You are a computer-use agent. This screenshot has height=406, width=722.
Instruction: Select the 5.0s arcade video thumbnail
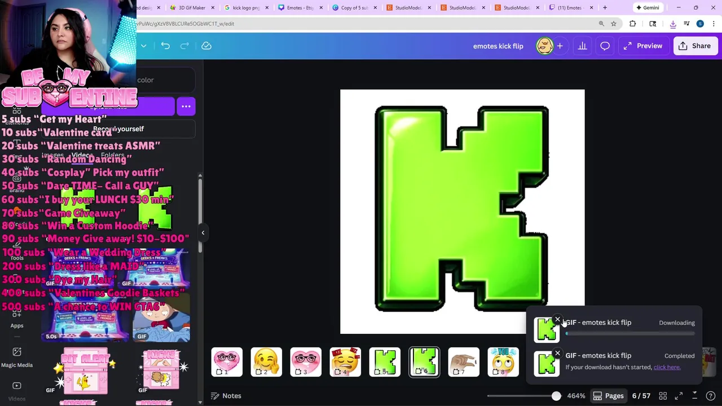(x=85, y=319)
